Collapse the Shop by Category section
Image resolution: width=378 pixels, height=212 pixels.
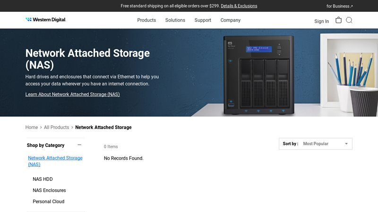click(79, 145)
